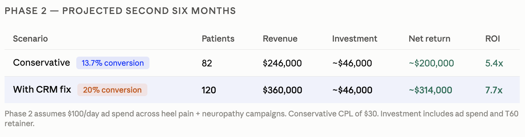
Task: Select the $246,000 revenue figure
Action: (x=282, y=63)
